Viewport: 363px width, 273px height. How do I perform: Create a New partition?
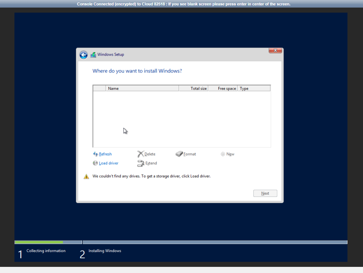[x=230, y=154]
